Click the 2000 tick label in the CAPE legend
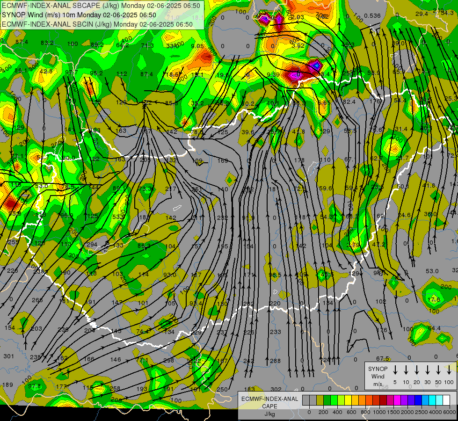This screenshot has height=421, width=458. (407, 412)
